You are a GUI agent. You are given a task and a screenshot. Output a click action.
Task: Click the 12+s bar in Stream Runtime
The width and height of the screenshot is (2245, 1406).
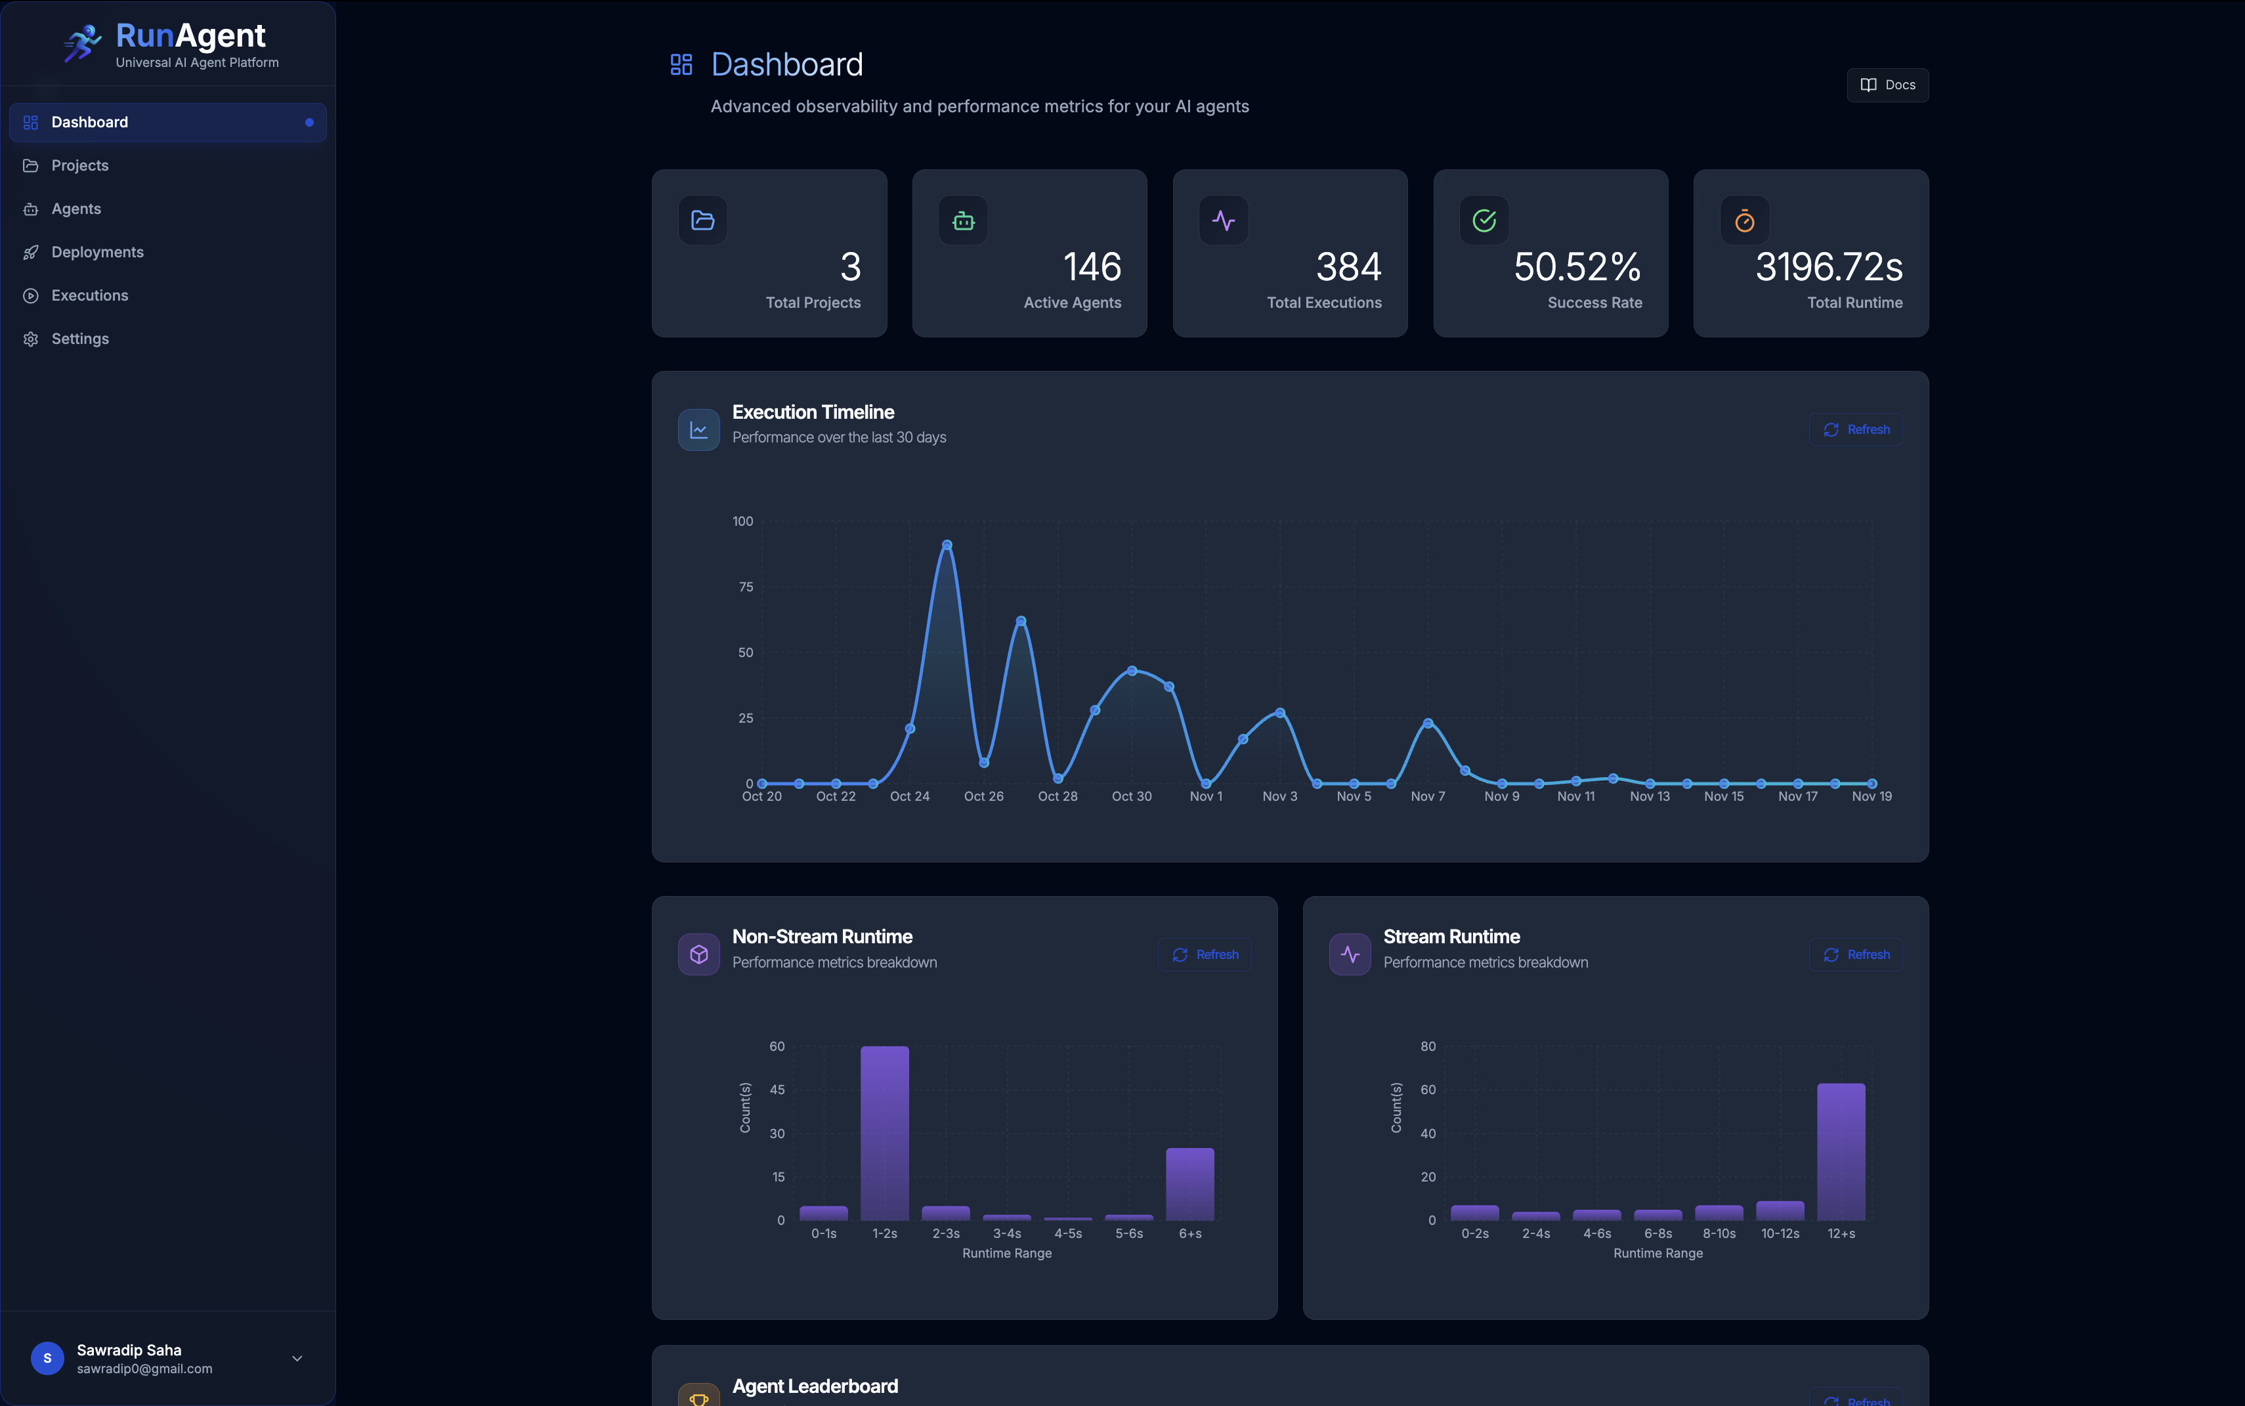point(1841,1151)
